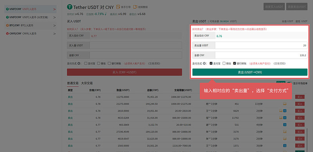Expand arrow for BTC/CNY sidebar item

54,25
